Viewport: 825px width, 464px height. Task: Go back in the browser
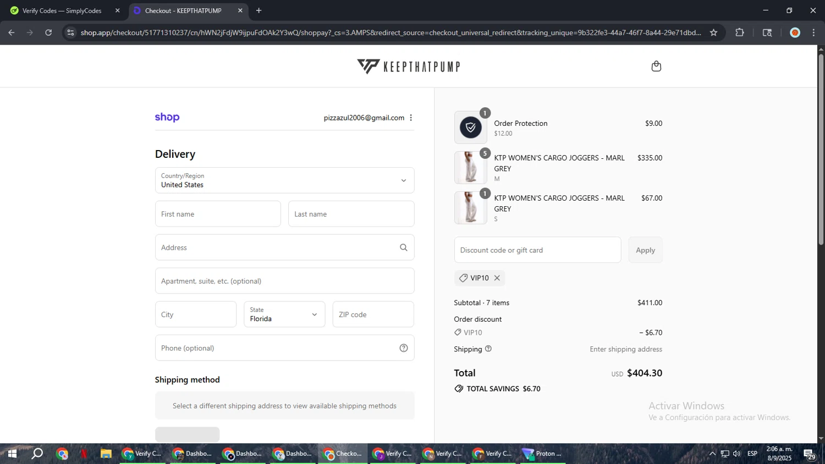pyautogui.click(x=12, y=32)
